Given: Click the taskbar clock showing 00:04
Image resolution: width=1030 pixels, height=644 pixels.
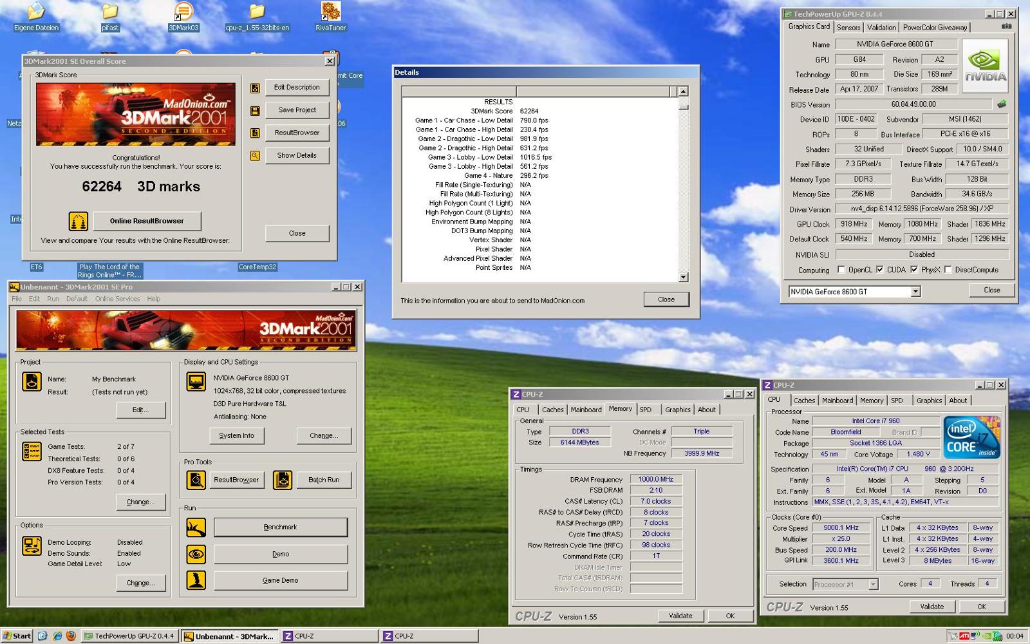Looking at the screenshot, I should coord(1015,636).
